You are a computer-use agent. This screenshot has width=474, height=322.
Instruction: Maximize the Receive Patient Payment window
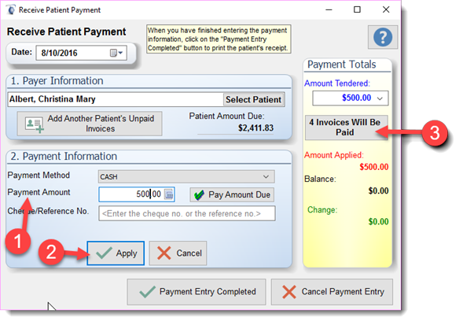pos(357,9)
